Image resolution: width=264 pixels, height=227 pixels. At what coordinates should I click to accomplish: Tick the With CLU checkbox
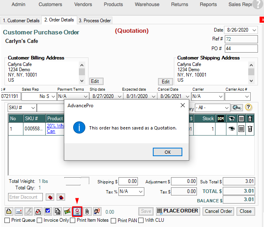(x=141, y=221)
